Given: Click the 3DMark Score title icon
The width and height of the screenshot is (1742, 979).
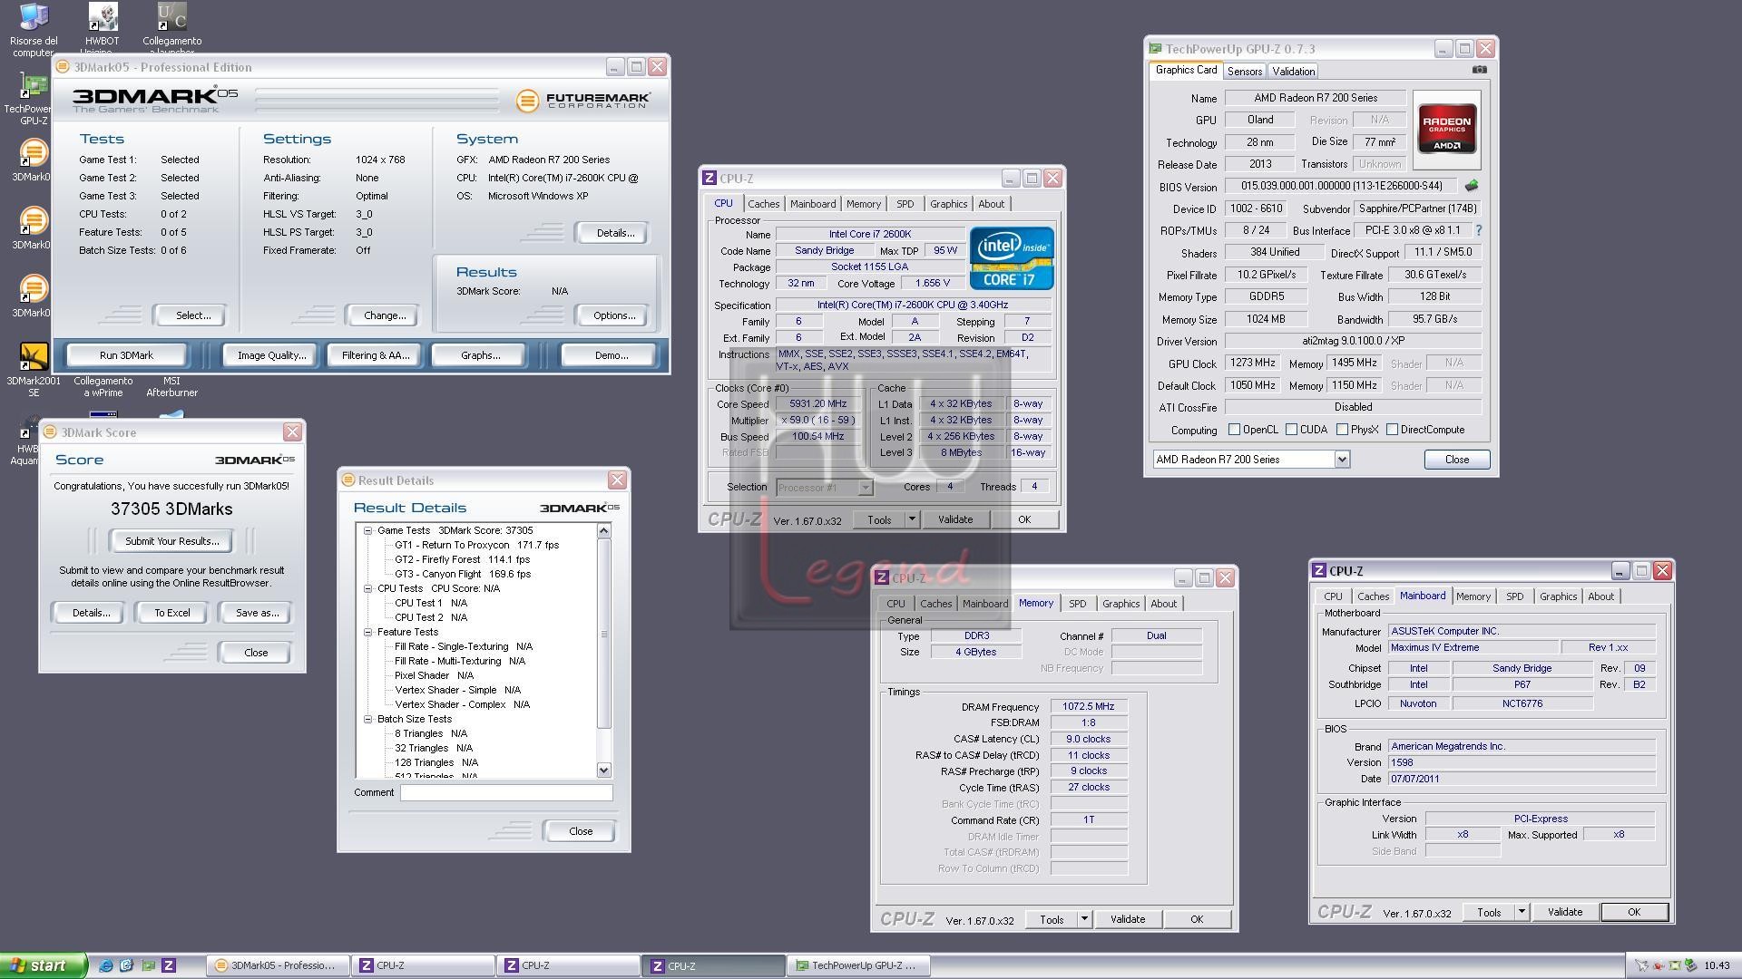Looking at the screenshot, I should (50, 432).
